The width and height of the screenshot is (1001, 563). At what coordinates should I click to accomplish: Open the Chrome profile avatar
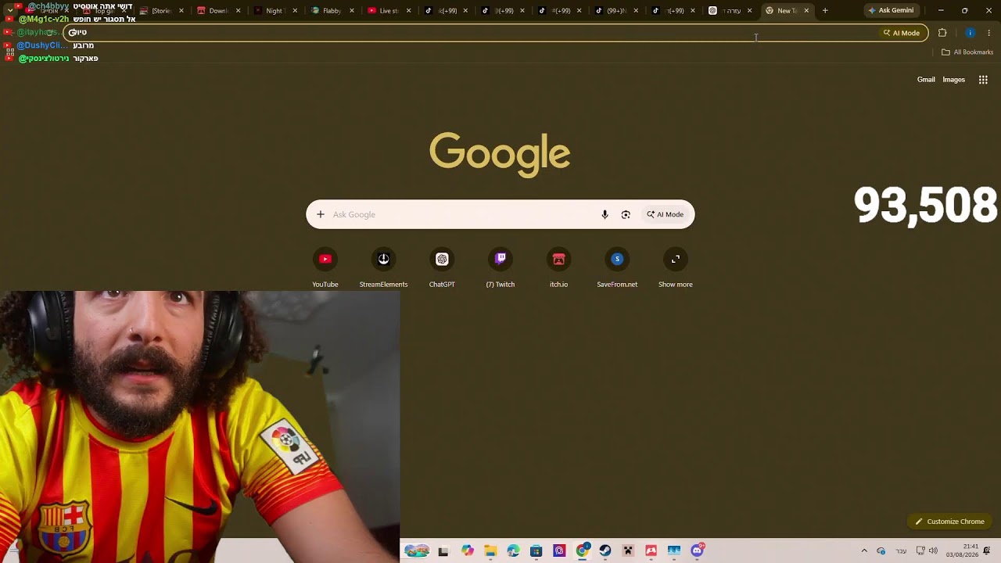coord(970,33)
